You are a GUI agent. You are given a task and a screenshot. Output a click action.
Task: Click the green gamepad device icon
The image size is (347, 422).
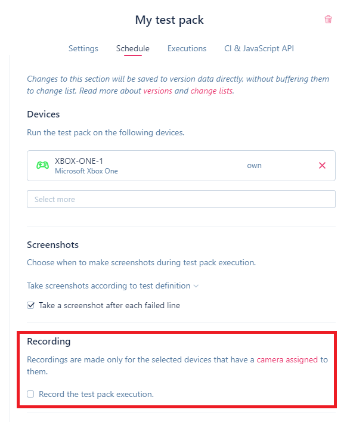tap(42, 165)
